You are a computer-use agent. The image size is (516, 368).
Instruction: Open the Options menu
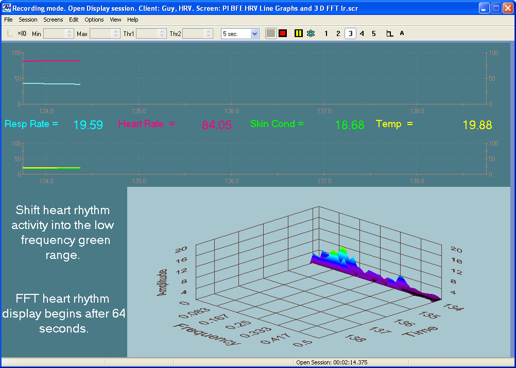point(94,20)
